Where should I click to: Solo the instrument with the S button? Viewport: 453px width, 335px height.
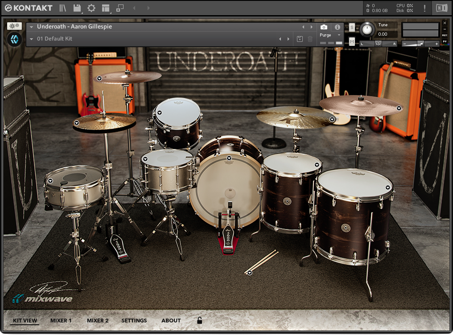[352, 28]
